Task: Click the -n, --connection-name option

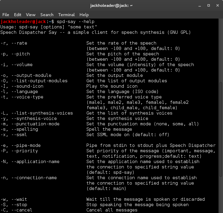Action: [x=29, y=178]
